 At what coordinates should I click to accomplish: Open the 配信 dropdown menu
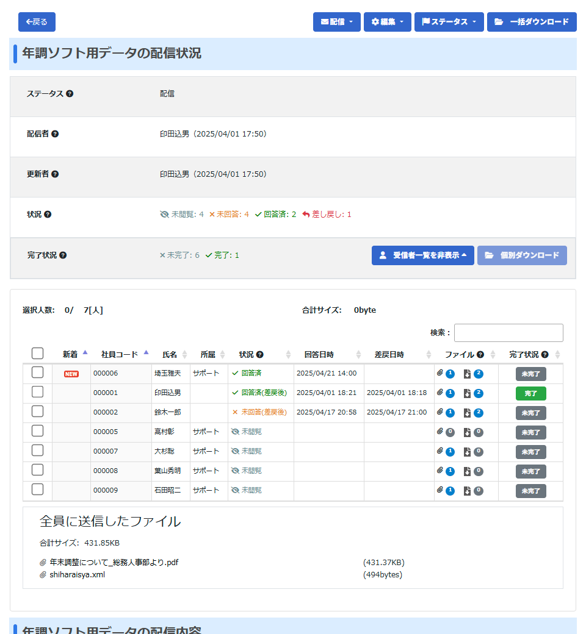coord(336,22)
